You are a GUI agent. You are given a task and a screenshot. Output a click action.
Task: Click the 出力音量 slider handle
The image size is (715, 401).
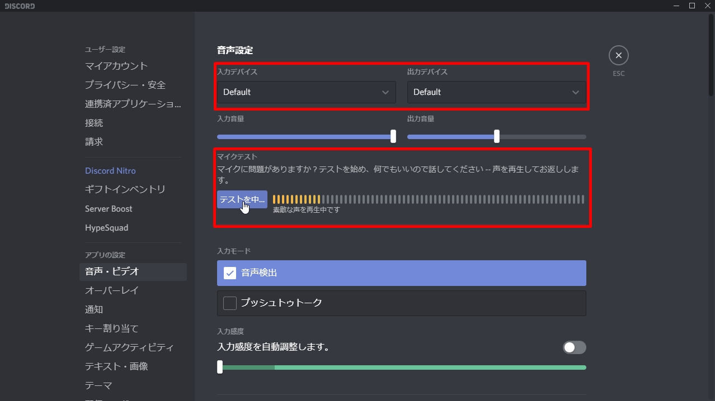coord(497,136)
